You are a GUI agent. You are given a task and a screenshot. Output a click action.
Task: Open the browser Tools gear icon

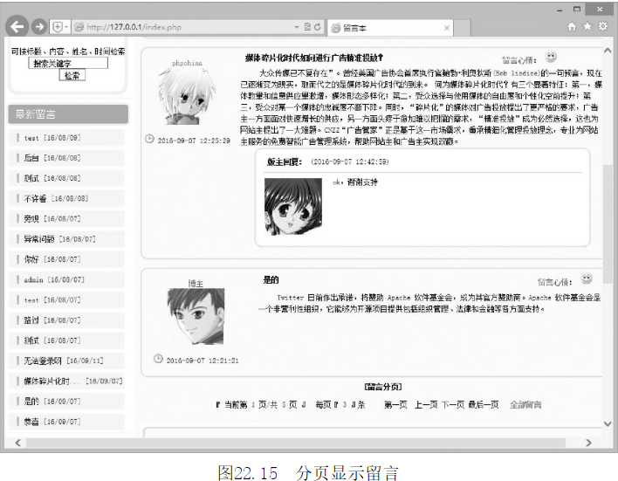(602, 27)
